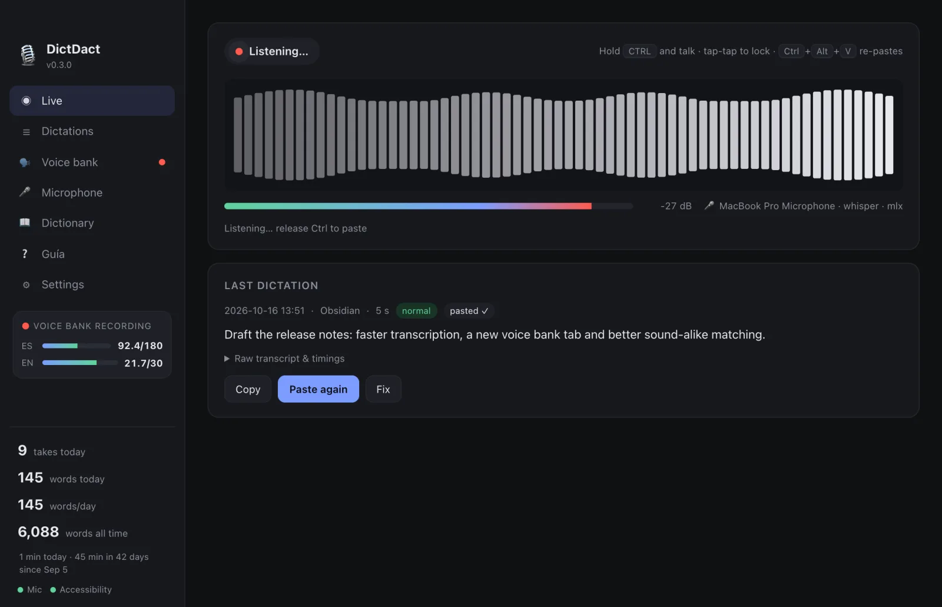The height and width of the screenshot is (607, 942).
Task: Click the Microphone icon in sidebar
Action: pos(25,192)
